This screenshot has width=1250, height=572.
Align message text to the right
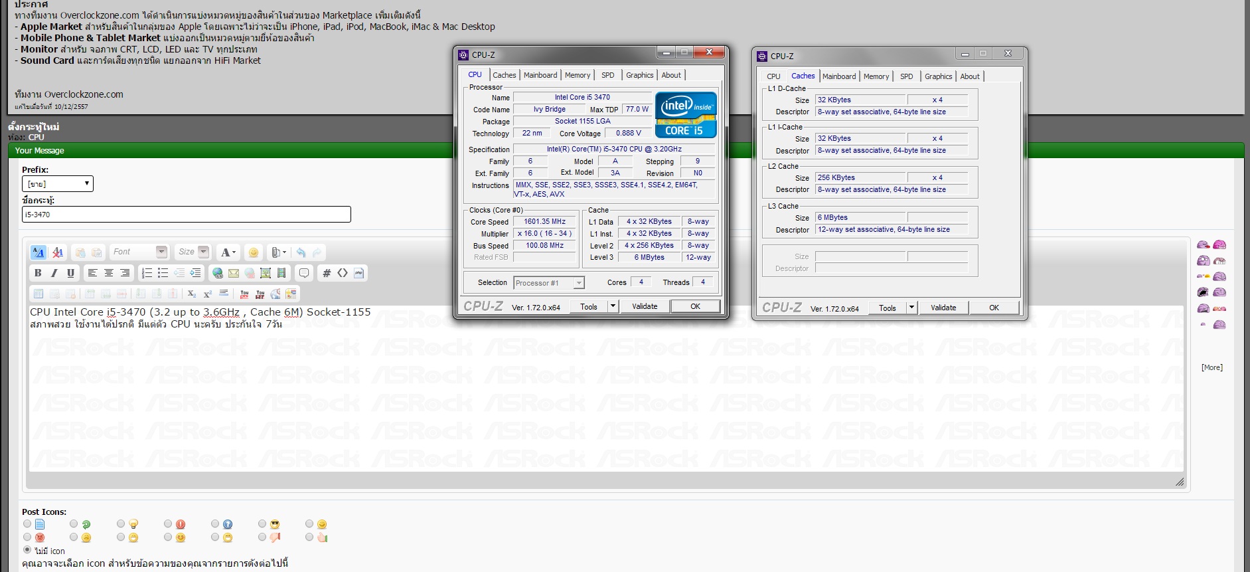(124, 273)
